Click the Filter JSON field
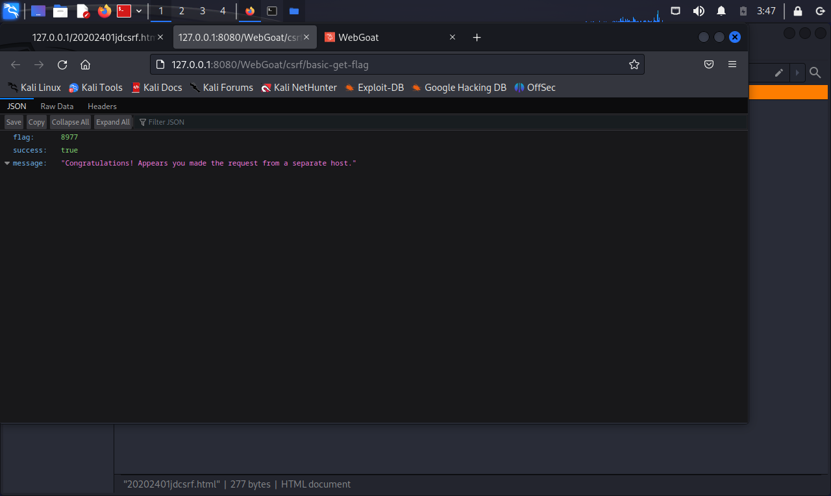This screenshot has width=831, height=496. coord(441,122)
